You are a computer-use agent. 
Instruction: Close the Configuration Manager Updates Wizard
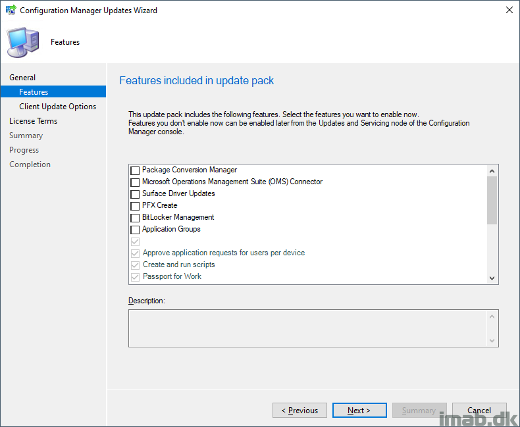point(509,10)
